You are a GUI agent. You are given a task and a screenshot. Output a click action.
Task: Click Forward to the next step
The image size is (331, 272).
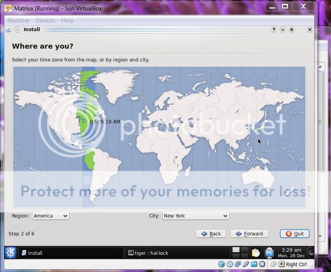coord(249,234)
